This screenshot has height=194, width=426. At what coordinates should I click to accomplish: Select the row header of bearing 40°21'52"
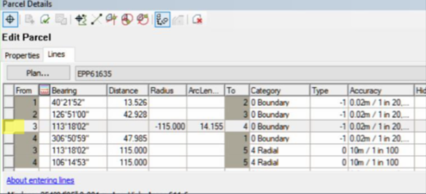(9, 102)
